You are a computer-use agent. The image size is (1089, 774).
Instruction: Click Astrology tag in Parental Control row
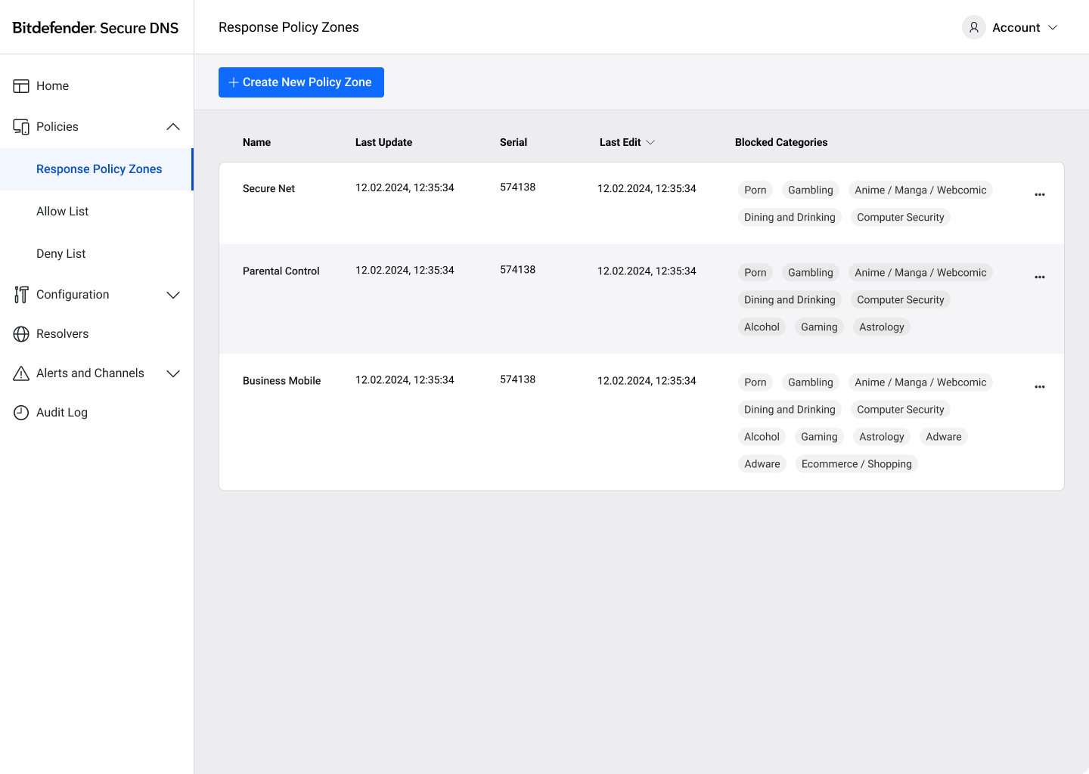coord(882,327)
